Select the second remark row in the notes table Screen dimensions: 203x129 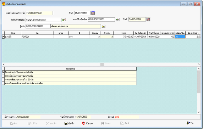[71, 76]
